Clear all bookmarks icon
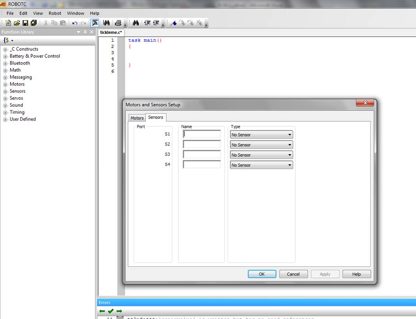The width and height of the screenshot is (416, 319). tap(199, 23)
